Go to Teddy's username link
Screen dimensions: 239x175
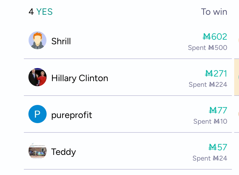click(x=63, y=152)
